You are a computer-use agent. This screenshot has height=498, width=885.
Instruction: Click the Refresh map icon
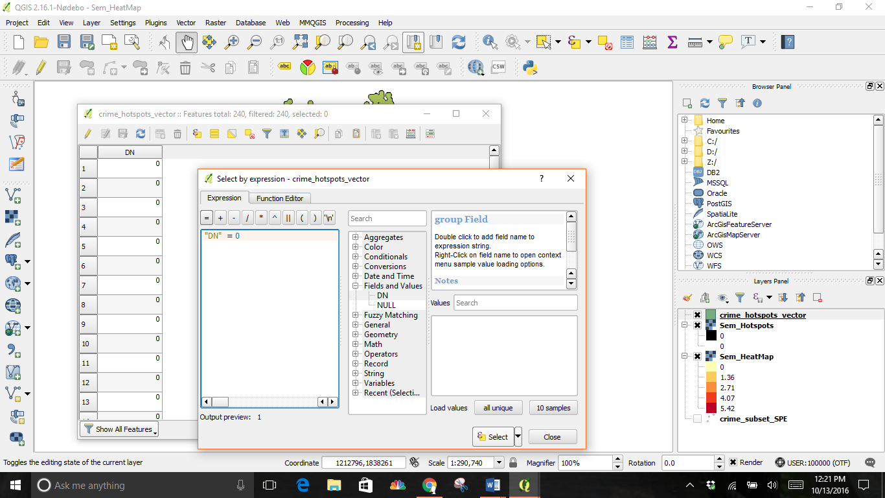coord(459,42)
